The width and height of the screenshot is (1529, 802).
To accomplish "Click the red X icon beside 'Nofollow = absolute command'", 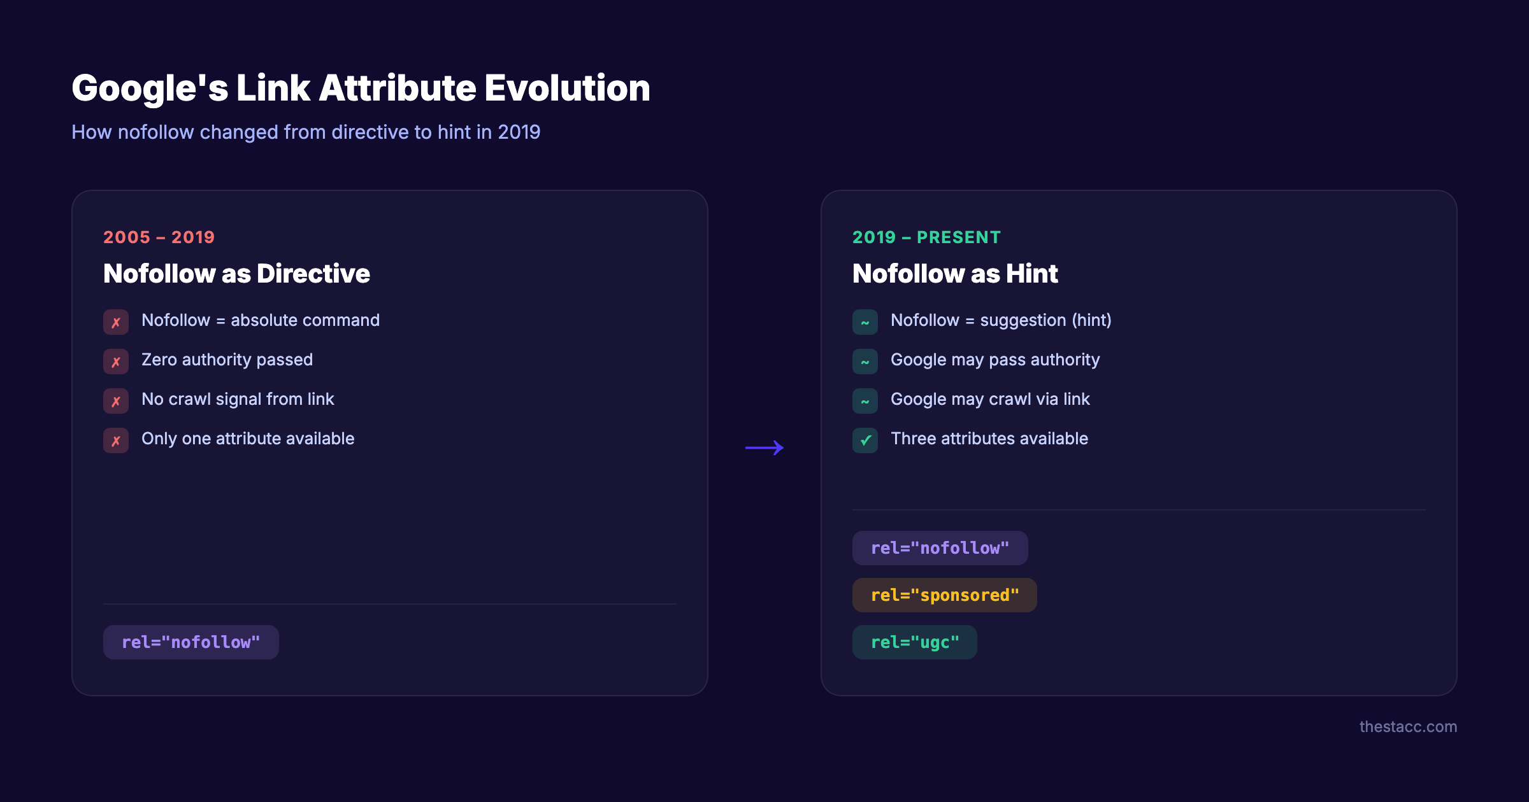I will click(115, 322).
